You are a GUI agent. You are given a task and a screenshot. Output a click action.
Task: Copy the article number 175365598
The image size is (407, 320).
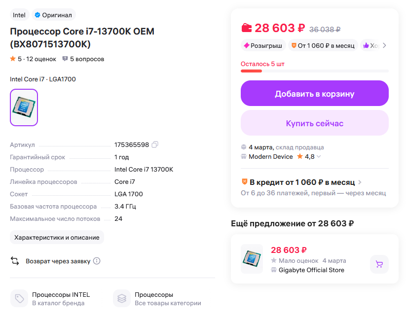coord(155,144)
